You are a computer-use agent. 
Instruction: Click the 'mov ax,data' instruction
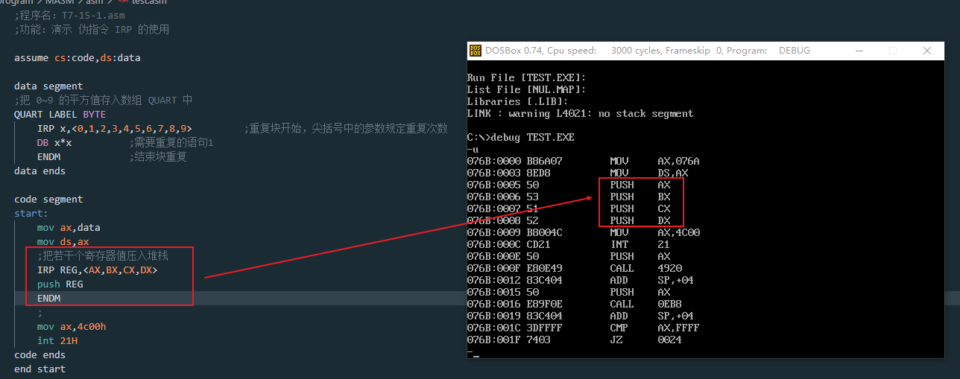tap(69, 227)
